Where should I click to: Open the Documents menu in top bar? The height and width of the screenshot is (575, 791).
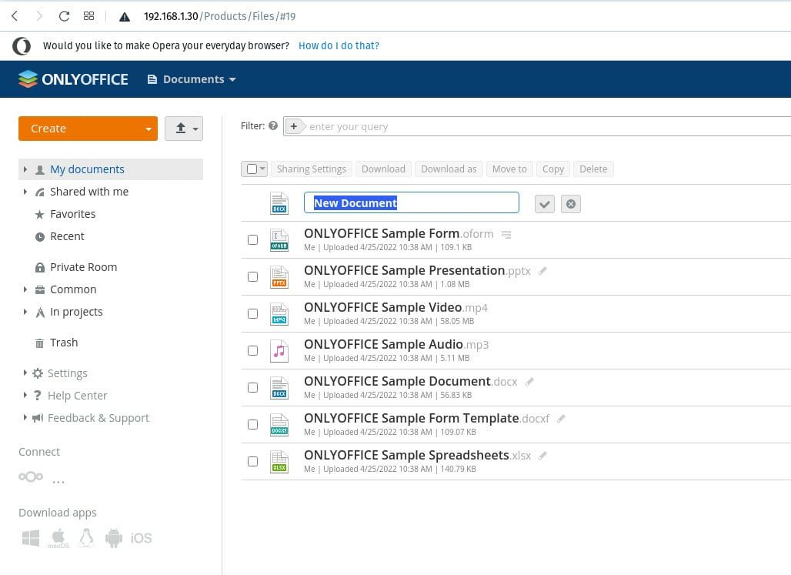point(191,79)
